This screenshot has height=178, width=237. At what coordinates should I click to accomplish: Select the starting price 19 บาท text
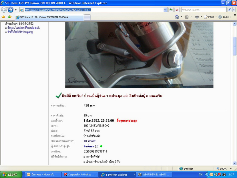[x=88, y=116]
